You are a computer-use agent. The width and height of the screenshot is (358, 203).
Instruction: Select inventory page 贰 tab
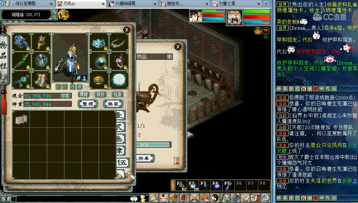coord(121,127)
